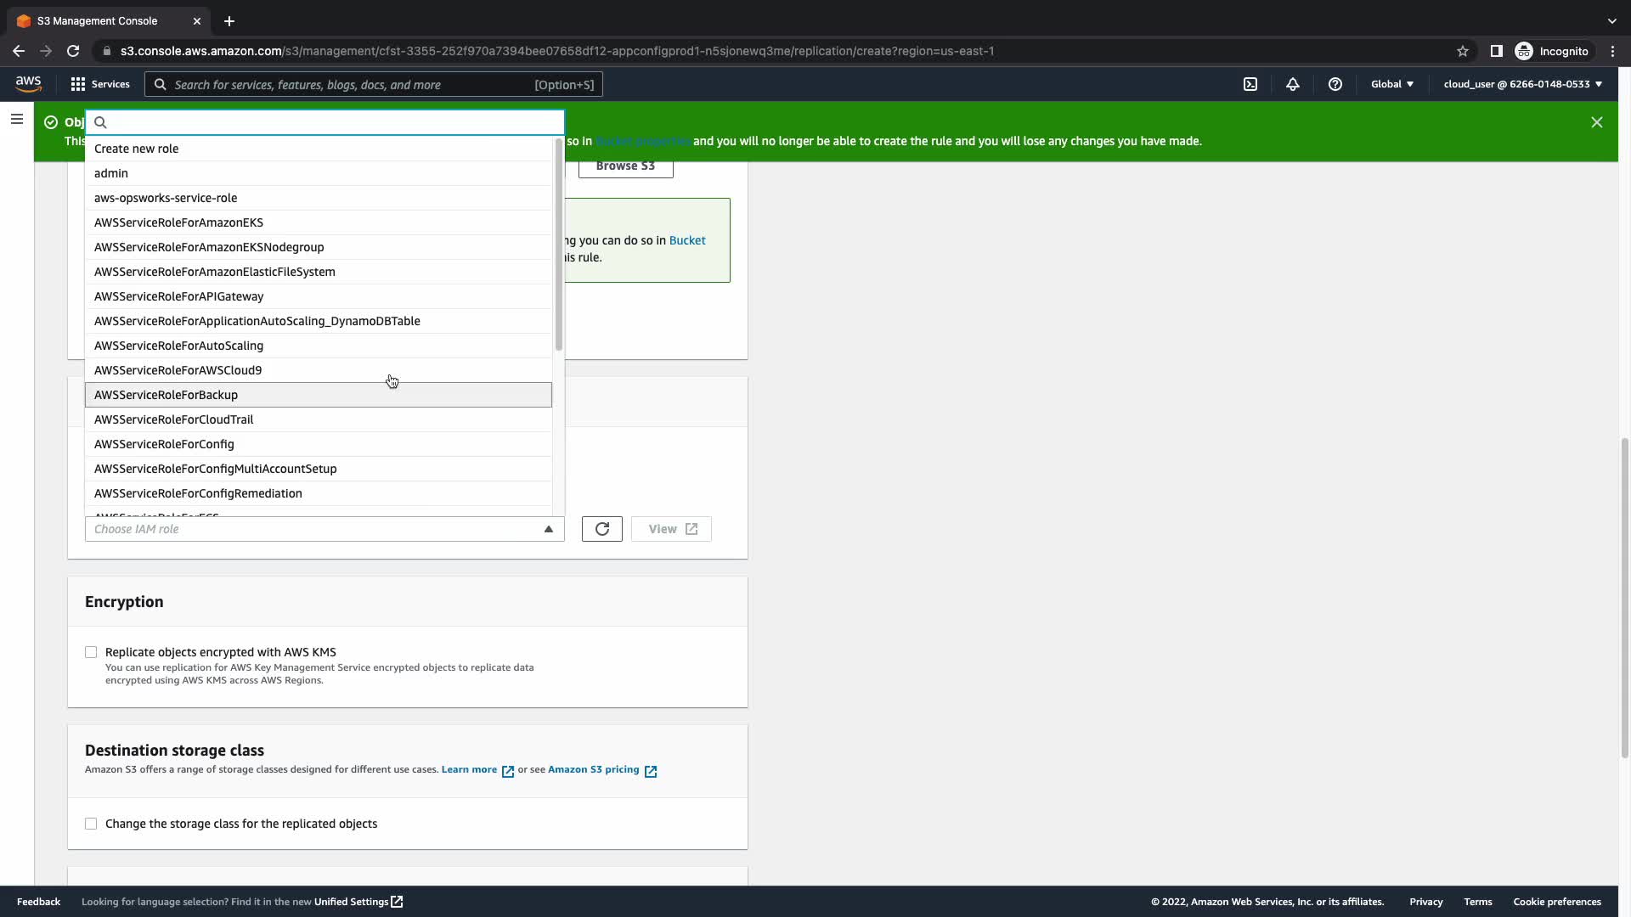This screenshot has width=1631, height=917.
Task: Open the Services grid menu
Action: pos(100,84)
